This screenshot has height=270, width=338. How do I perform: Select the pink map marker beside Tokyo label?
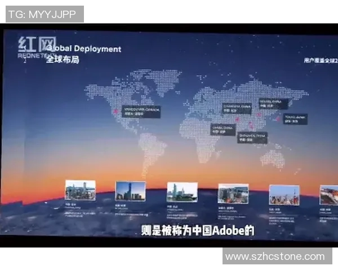point(278,118)
